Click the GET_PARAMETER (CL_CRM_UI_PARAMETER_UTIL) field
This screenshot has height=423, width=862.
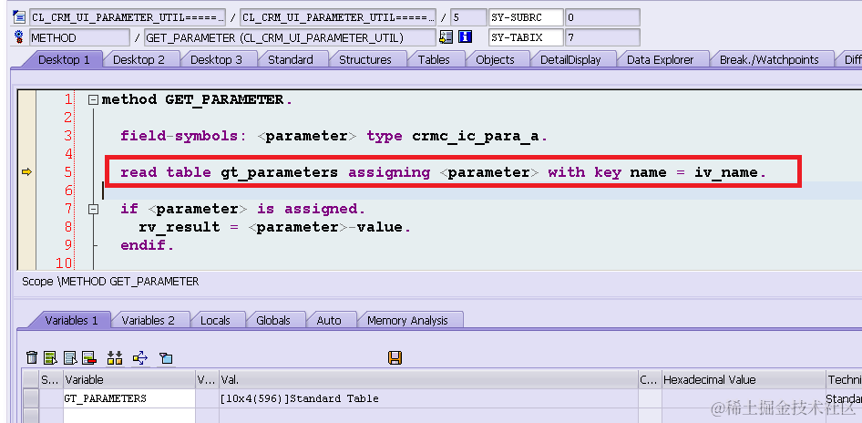pos(290,37)
